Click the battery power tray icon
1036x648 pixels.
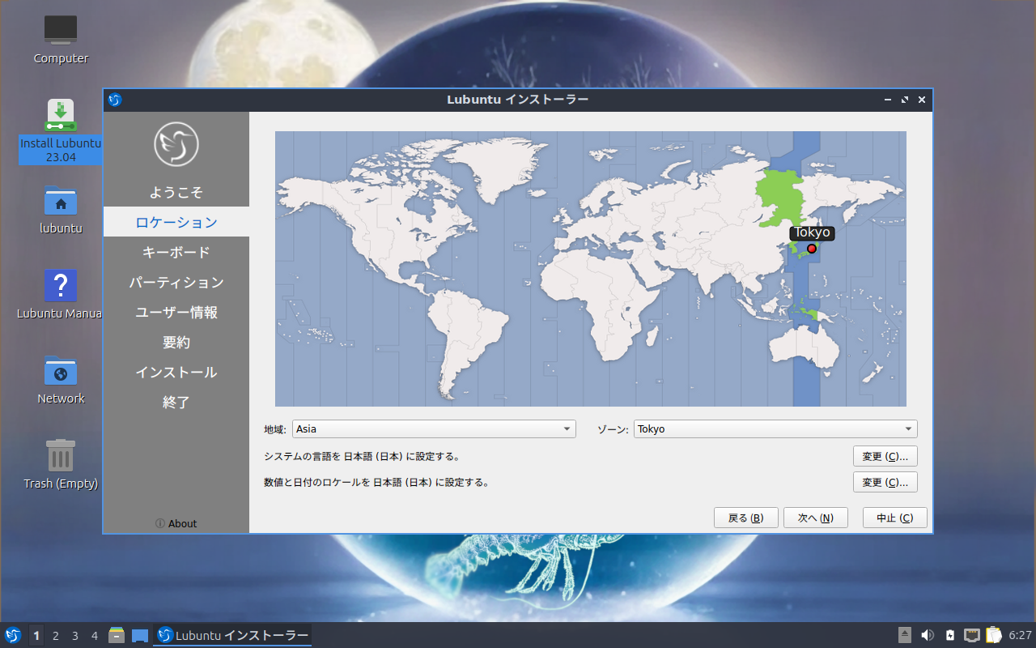(x=950, y=635)
